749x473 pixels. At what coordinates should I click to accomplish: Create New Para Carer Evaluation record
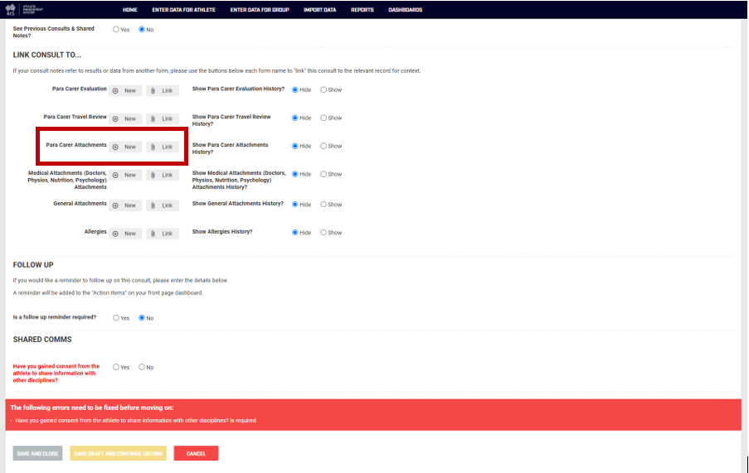(x=125, y=90)
